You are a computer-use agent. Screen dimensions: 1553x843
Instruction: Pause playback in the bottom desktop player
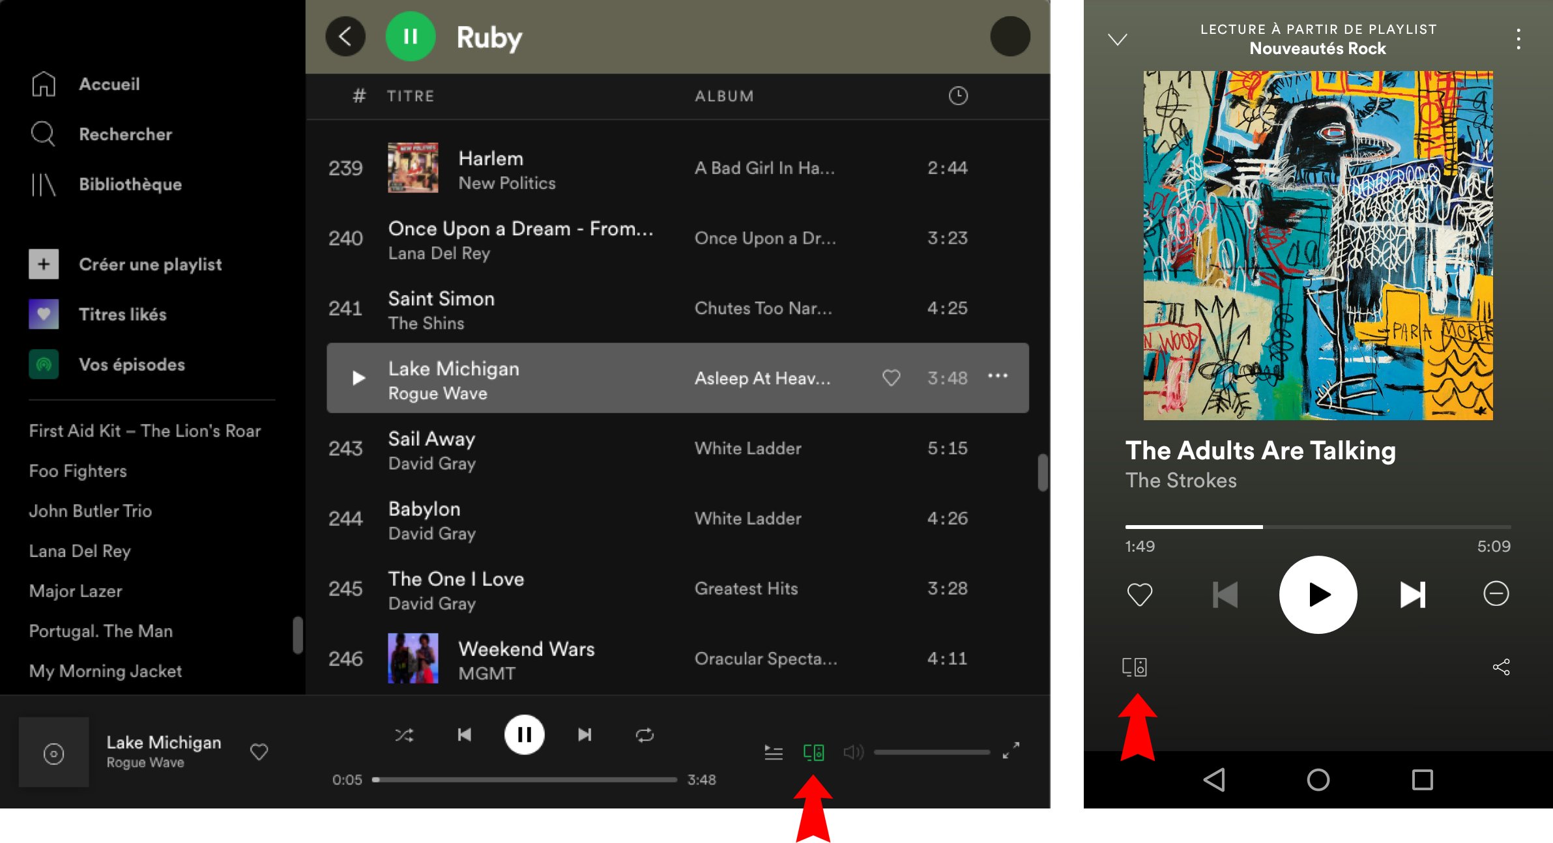pos(524,735)
